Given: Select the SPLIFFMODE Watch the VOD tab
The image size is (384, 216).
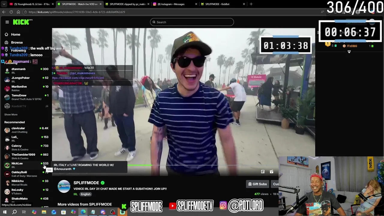Looking at the screenshot, I should (79, 4).
